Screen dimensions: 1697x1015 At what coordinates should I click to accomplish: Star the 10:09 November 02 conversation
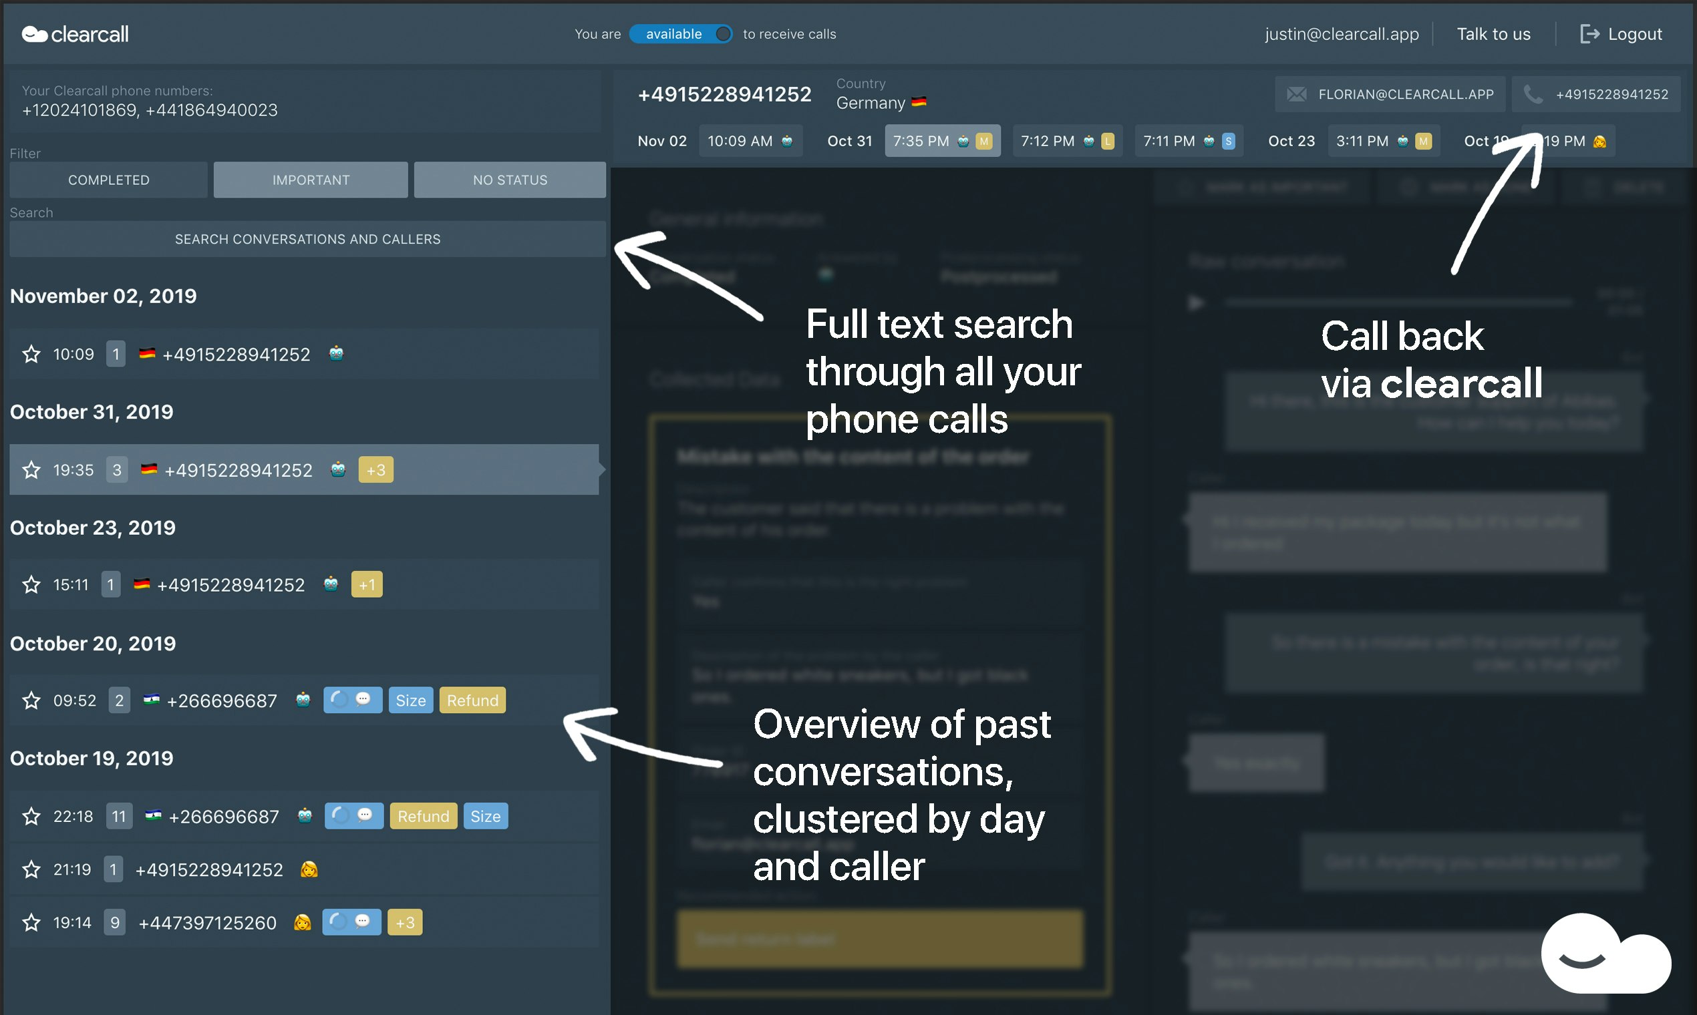[31, 355]
